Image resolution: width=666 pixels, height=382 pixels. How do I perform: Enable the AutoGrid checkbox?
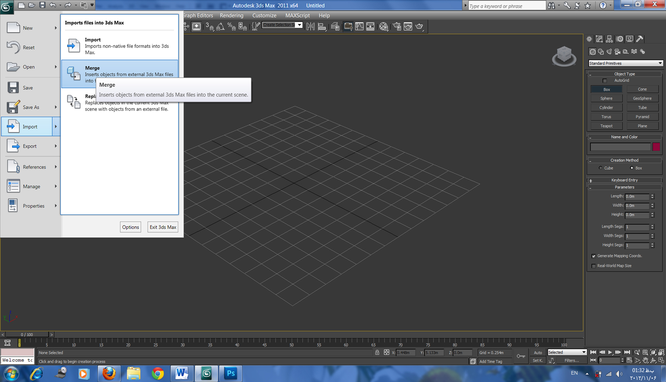[604, 80]
